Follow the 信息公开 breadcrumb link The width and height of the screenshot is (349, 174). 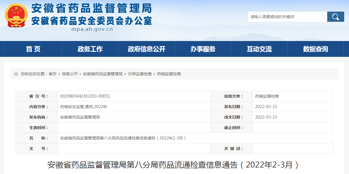coord(70,74)
